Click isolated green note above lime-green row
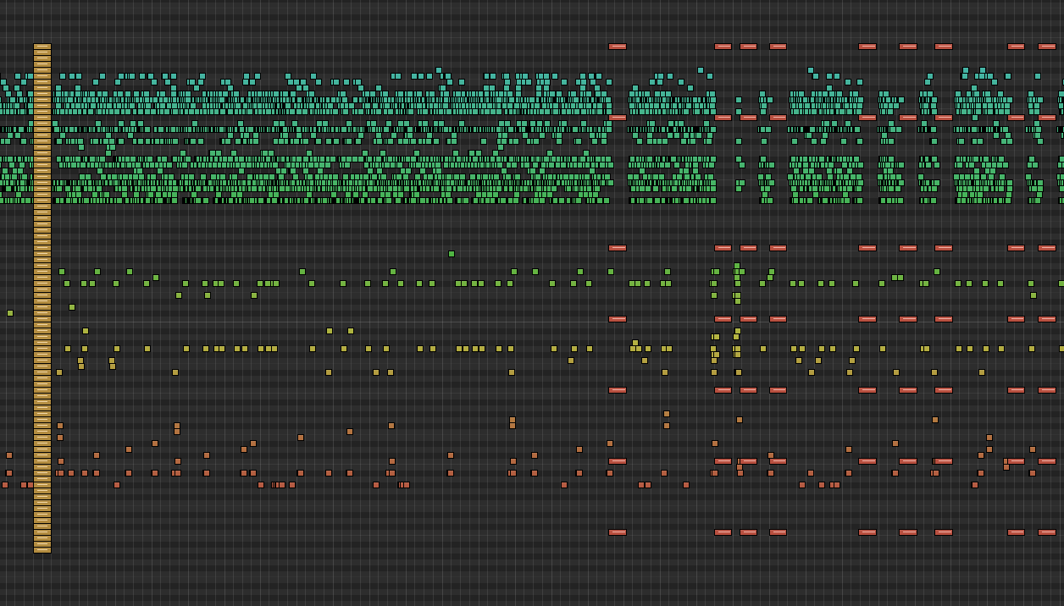Viewport: 1064px width, 606px height. pos(452,254)
